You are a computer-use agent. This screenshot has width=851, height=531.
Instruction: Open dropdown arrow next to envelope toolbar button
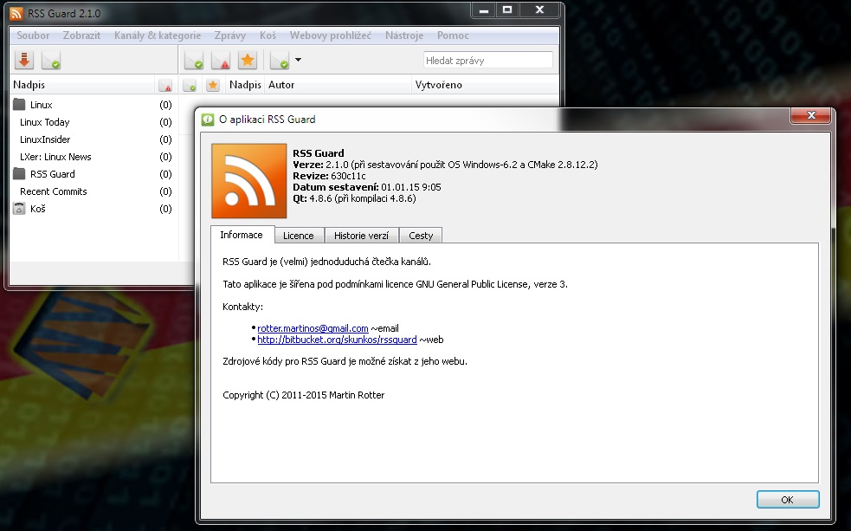coord(298,61)
